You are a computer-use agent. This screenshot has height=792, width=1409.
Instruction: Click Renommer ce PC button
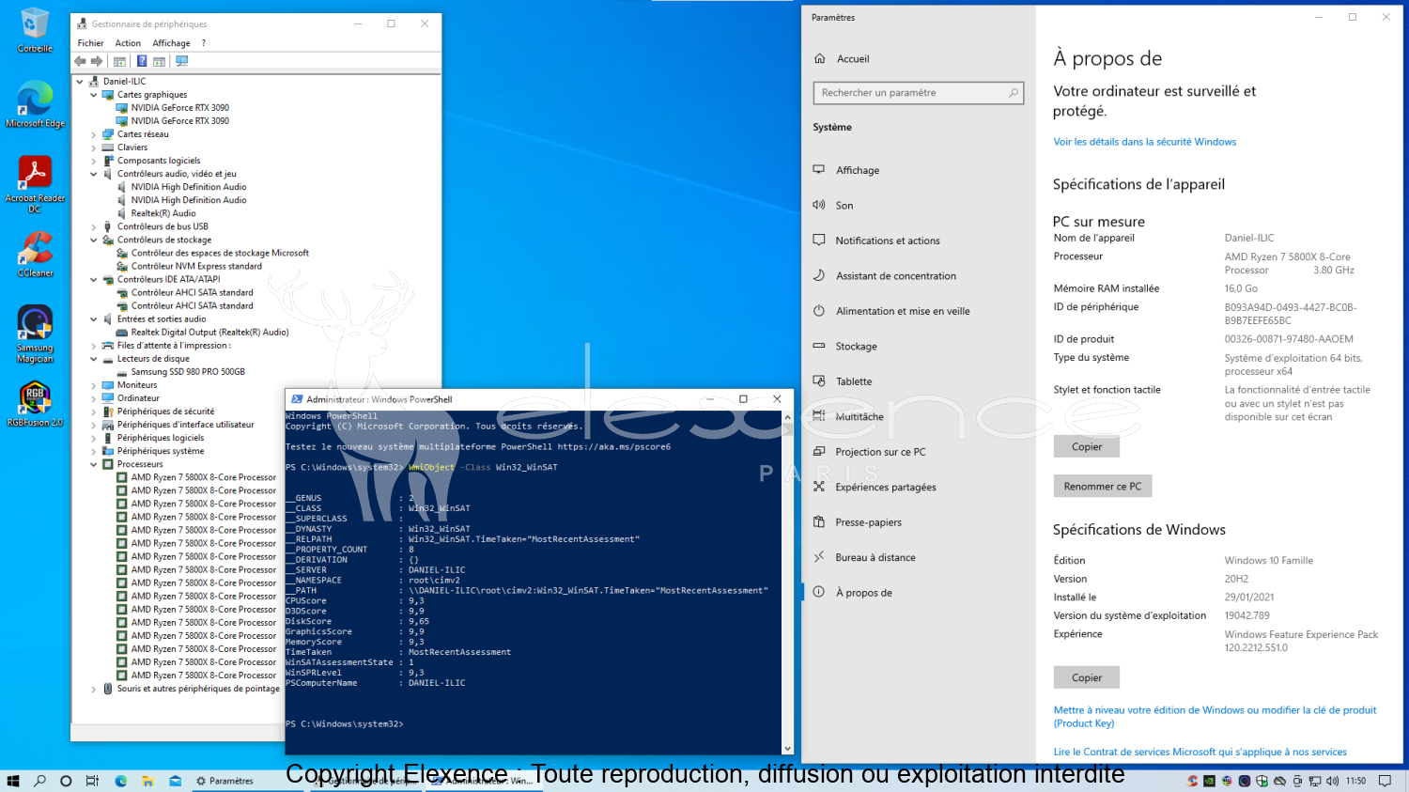[1103, 487]
